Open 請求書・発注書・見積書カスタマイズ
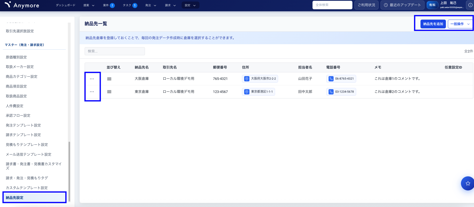This screenshot has width=474, height=207. (x=34, y=166)
